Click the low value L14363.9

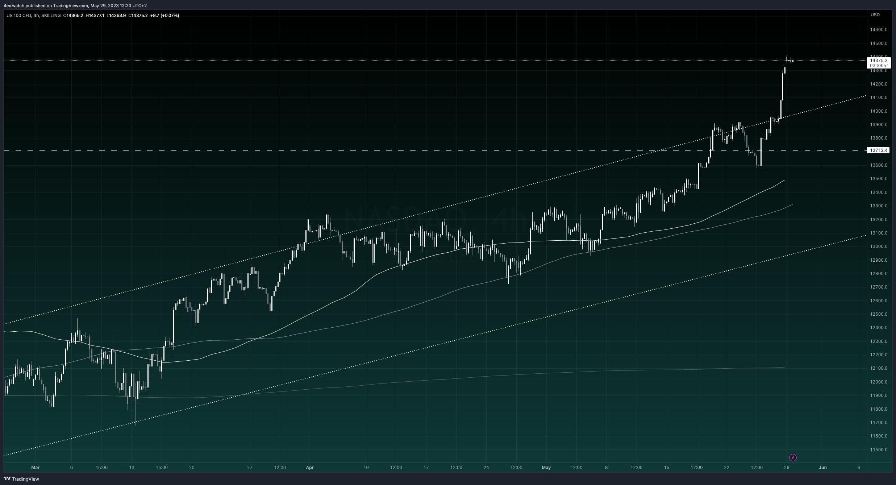click(116, 16)
